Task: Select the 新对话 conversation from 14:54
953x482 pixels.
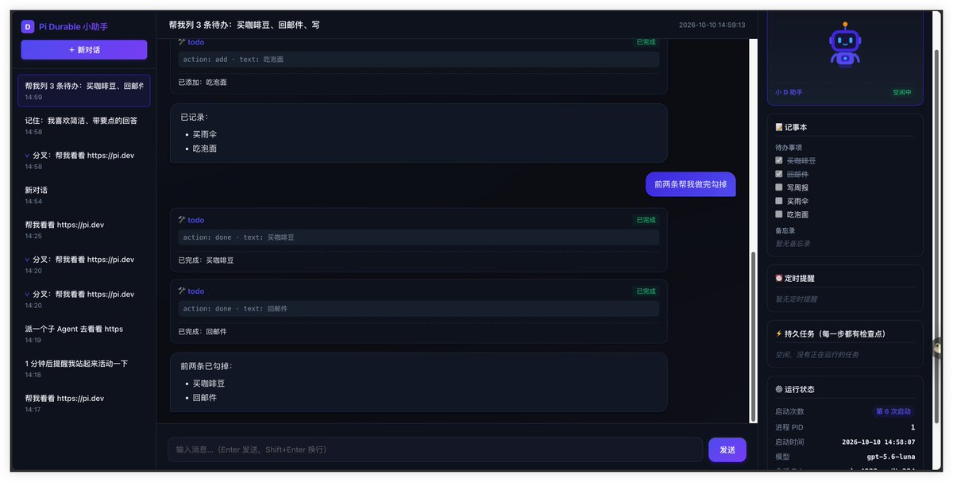Action: [x=84, y=195]
